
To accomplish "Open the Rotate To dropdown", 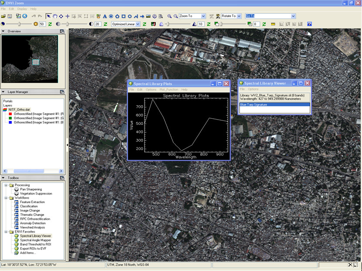I will pos(238,16).
